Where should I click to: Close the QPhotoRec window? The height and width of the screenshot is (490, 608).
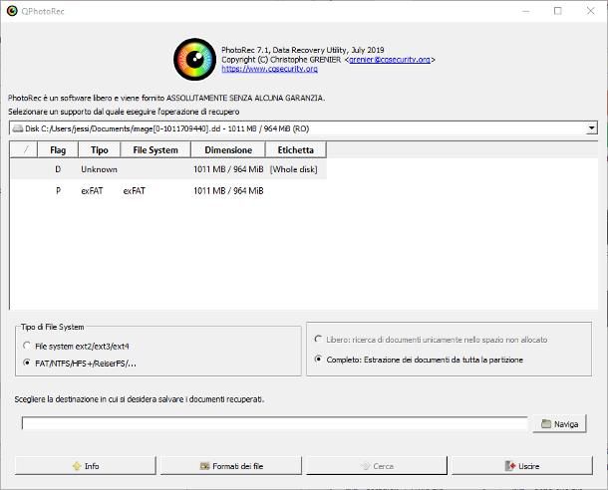590,11
